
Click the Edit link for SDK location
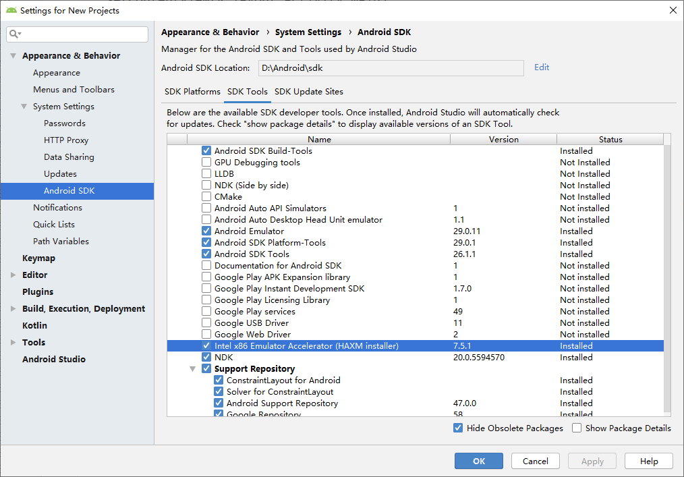click(x=542, y=67)
